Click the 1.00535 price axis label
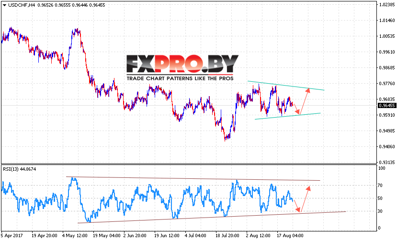The width and height of the screenshot is (397, 241). (387, 36)
